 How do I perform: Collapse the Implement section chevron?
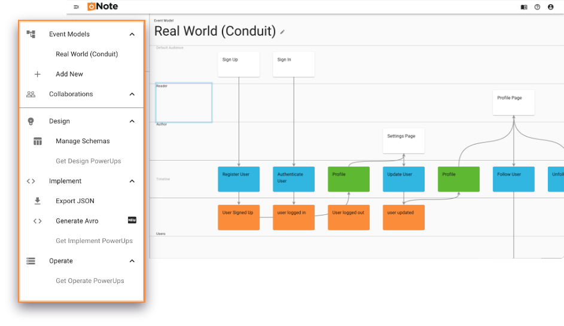click(132, 182)
